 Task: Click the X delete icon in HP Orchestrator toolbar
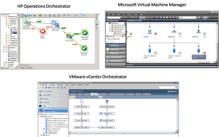pos(59,16)
